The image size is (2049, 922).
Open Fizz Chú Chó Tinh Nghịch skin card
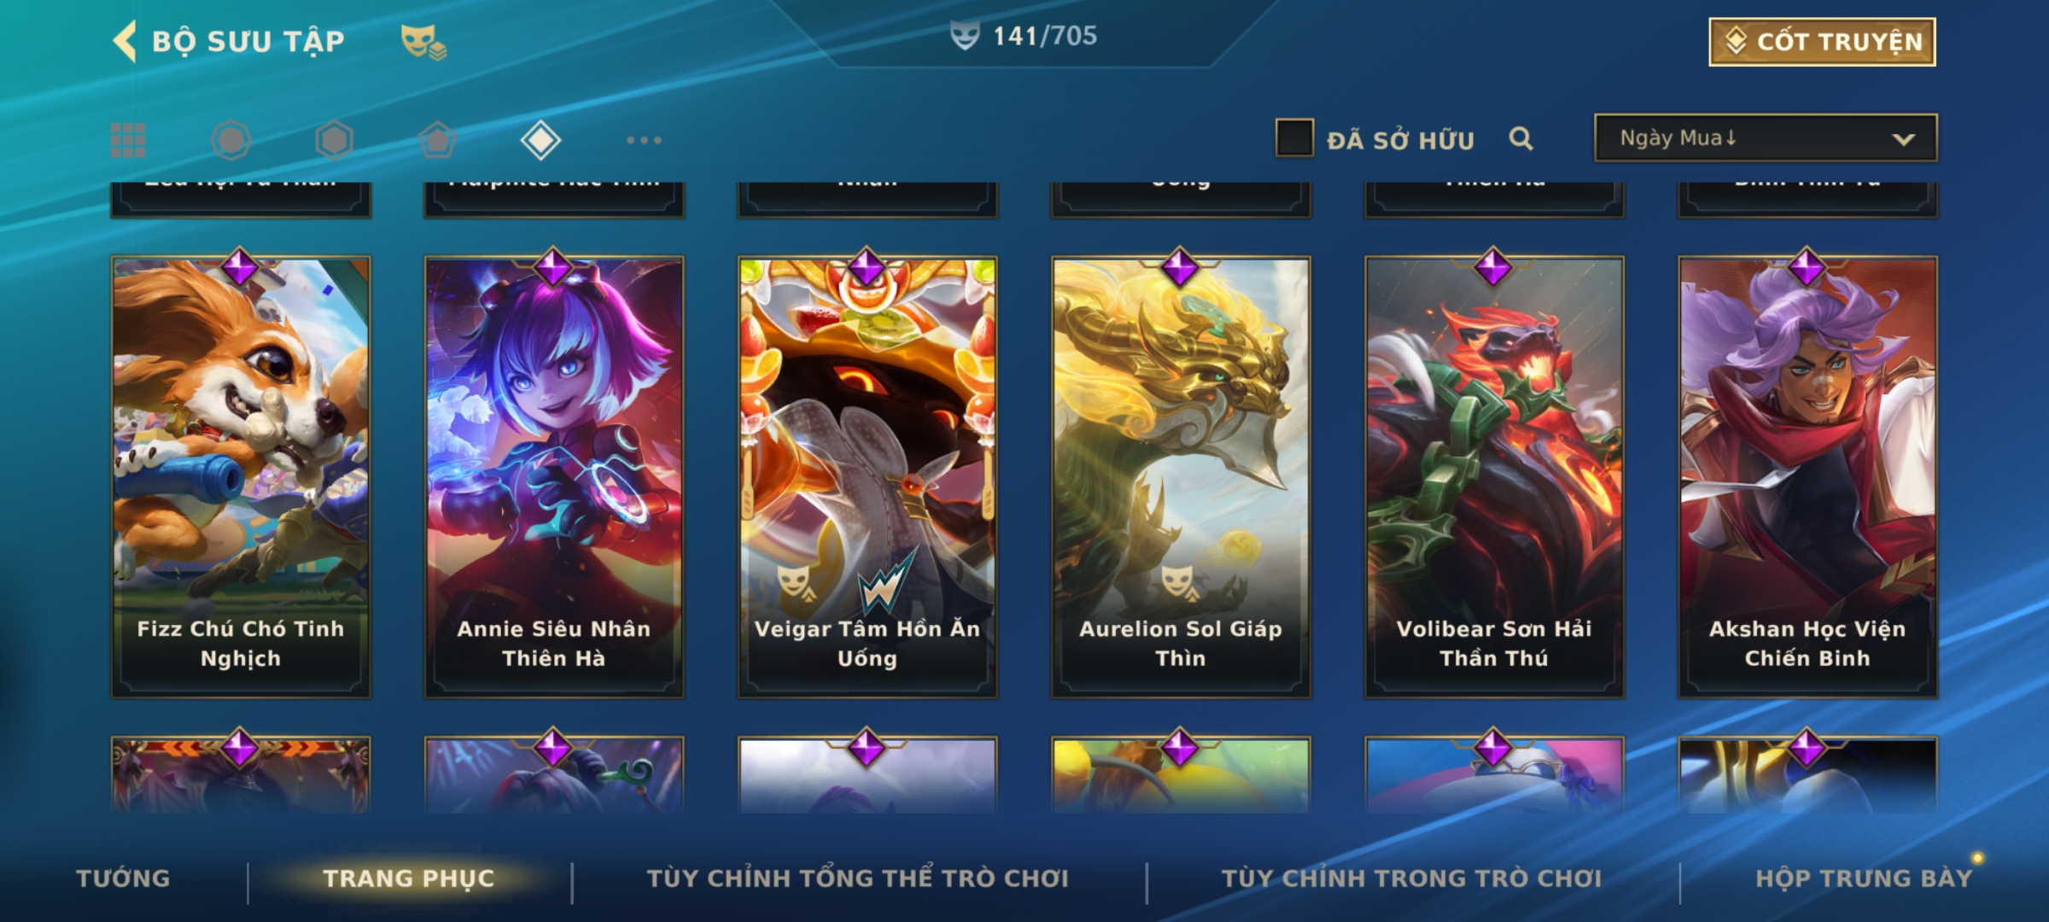[x=241, y=477]
